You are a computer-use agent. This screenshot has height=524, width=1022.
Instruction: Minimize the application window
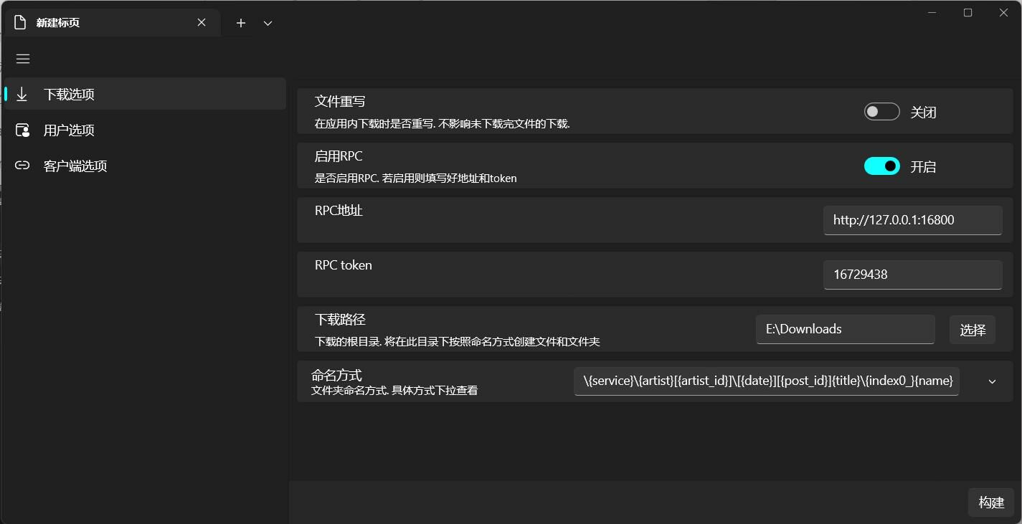(932, 12)
